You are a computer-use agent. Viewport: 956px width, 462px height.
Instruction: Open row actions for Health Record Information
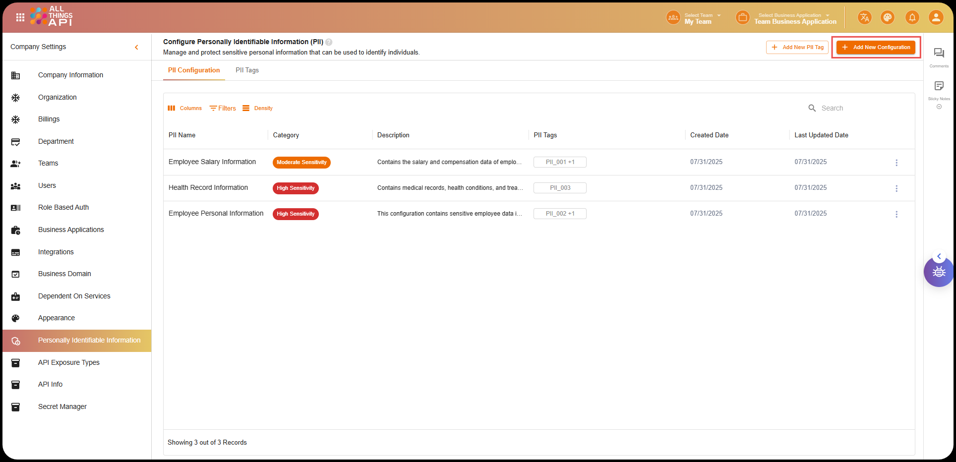tap(896, 188)
